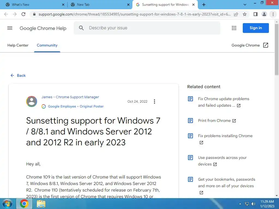Close the What's New tab
This screenshot has height=209, width=279.
click(63, 5)
